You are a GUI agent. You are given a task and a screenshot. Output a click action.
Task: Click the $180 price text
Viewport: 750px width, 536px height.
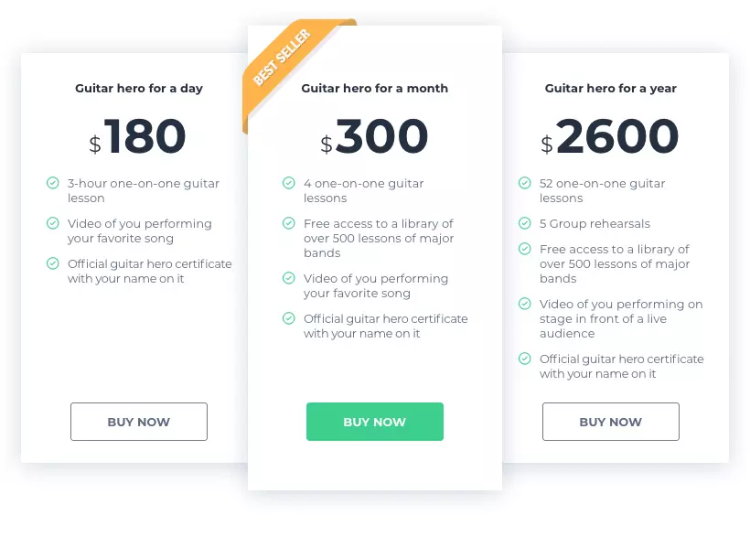coord(137,136)
